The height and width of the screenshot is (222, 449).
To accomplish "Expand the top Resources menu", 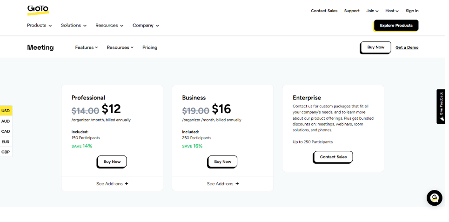I will click(109, 26).
